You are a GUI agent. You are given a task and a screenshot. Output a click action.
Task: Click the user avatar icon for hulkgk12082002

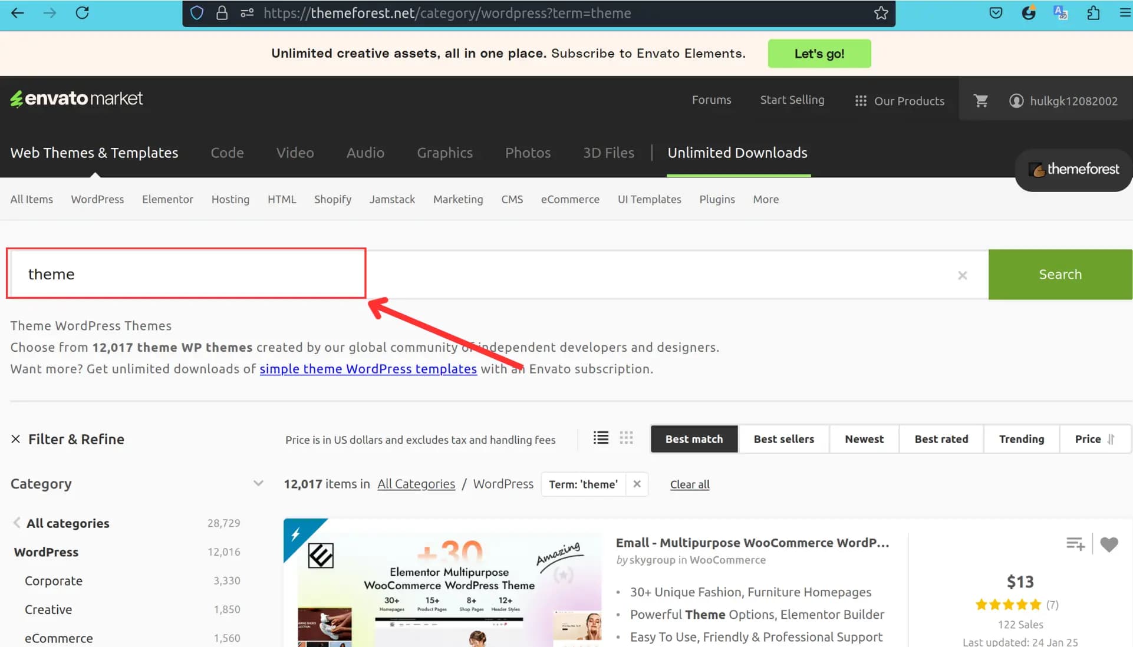click(x=1016, y=101)
